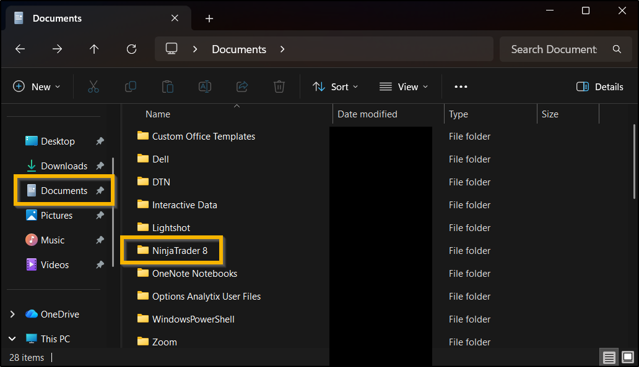The width and height of the screenshot is (639, 367).
Task: Click the 28 items status text
Action: click(27, 358)
